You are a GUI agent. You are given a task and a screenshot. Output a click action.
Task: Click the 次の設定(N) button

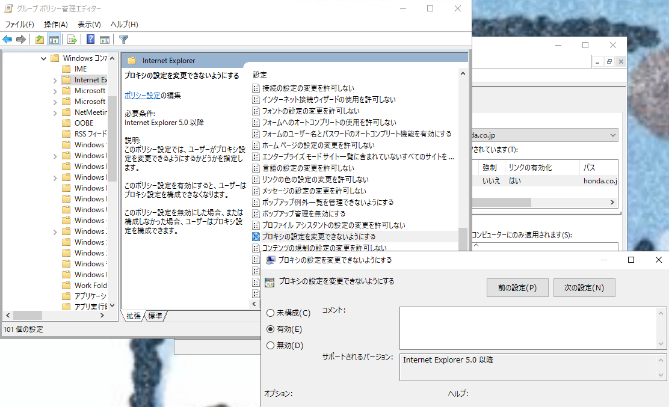coord(584,287)
